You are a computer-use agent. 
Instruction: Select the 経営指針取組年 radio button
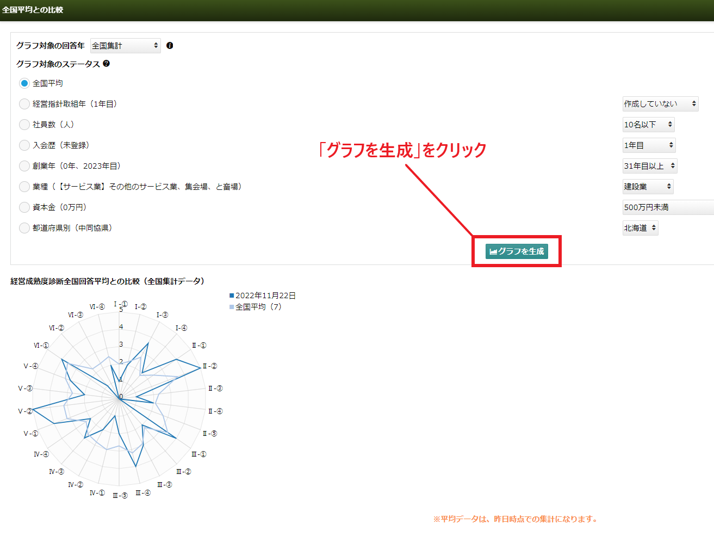coord(24,104)
